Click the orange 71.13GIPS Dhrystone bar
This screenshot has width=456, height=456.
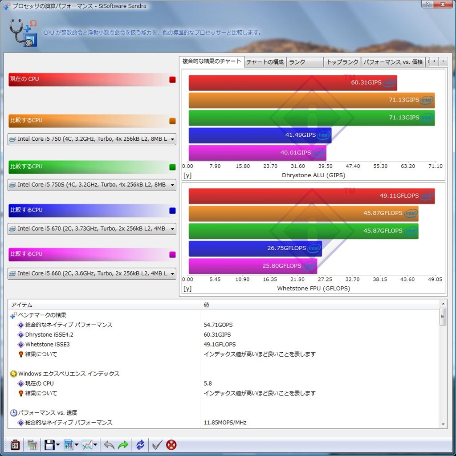(x=311, y=100)
